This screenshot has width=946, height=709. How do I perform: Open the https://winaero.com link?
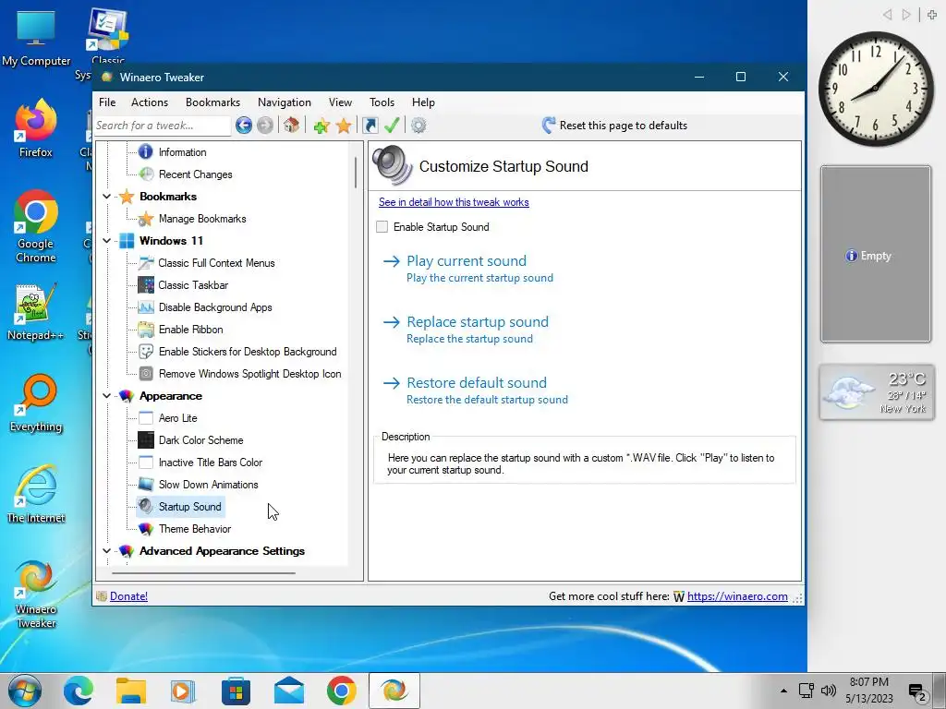[x=737, y=596]
